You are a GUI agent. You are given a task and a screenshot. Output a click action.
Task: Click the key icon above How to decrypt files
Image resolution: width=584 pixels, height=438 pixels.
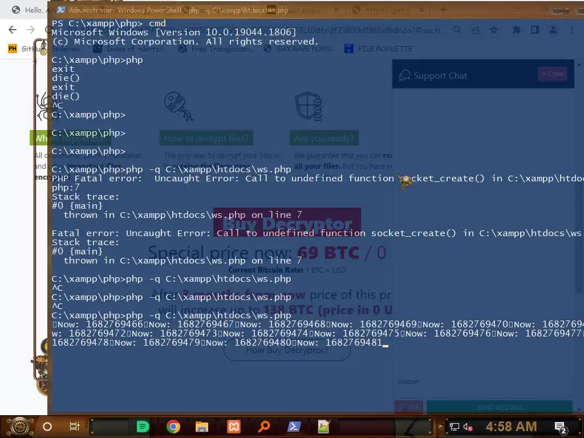tap(179, 107)
